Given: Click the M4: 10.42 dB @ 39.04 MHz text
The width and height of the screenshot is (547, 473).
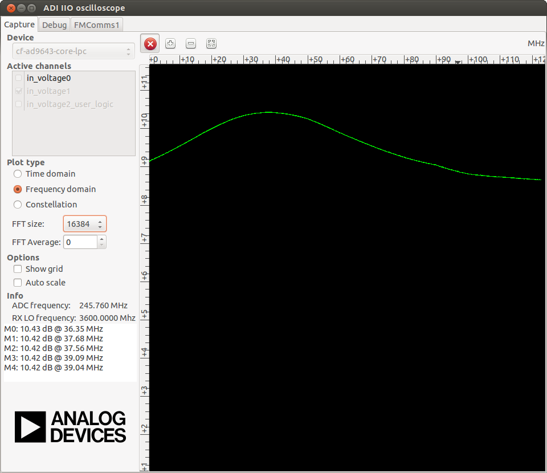Looking at the screenshot, I should point(54,368).
